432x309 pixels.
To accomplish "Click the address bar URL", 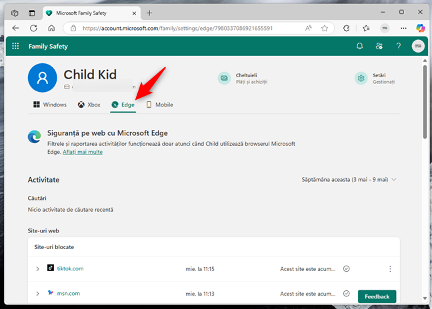I will click(x=178, y=28).
